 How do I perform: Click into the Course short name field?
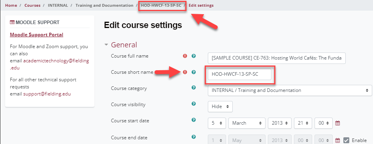click(x=239, y=75)
